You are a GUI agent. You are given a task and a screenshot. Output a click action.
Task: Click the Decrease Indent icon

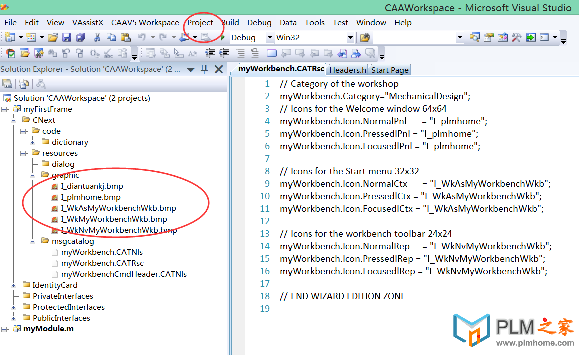coord(210,53)
